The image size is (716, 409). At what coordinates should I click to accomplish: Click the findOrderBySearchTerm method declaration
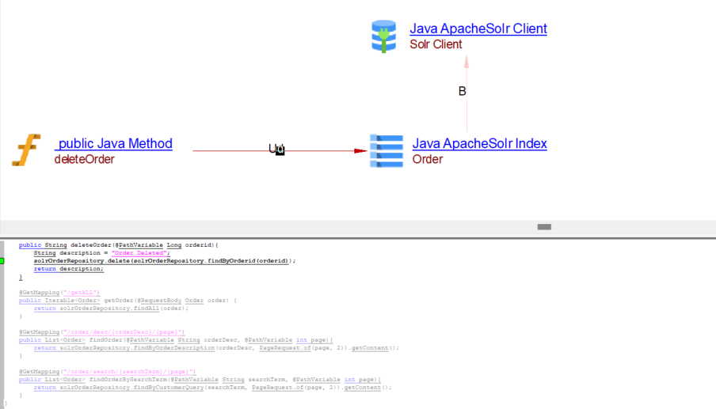tap(198, 380)
